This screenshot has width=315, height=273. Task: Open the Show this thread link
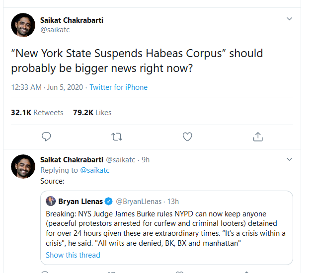click(x=73, y=255)
